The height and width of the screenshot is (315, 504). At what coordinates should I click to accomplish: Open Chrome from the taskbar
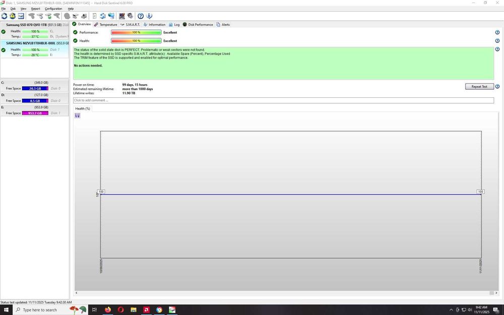coord(159,310)
